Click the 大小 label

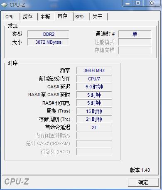click(17, 42)
